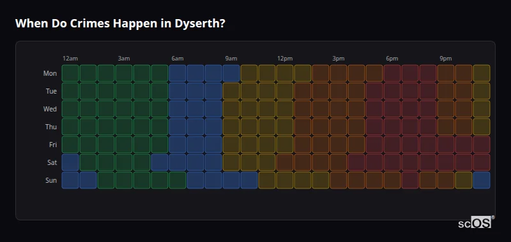This screenshot has width=511, height=242.
Task: Click the 9am column label
Action: click(x=231, y=59)
